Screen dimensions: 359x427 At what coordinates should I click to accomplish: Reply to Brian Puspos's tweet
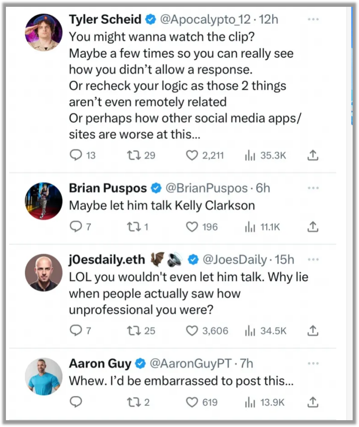coord(75,226)
